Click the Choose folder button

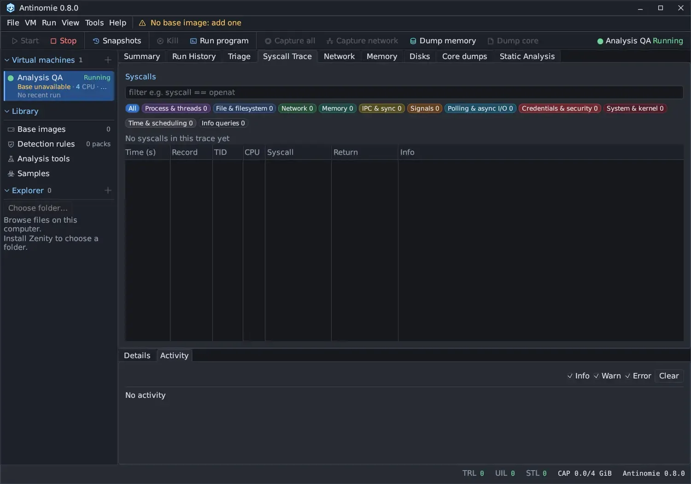coord(38,208)
